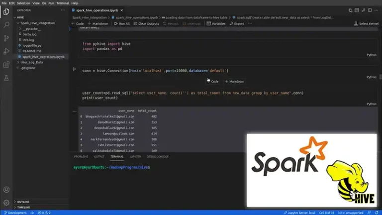This screenshot has height=215, width=382.
Task: Click the notebook layout icon in editor title
Action: point(357,10)
